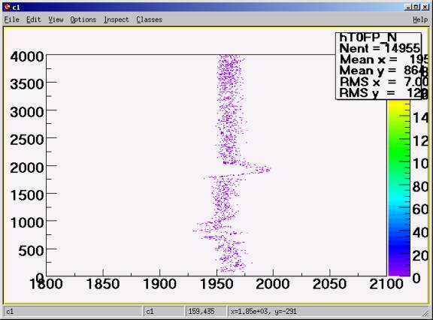
Task: Minimize the c1 canvas window
Action: 408,8
